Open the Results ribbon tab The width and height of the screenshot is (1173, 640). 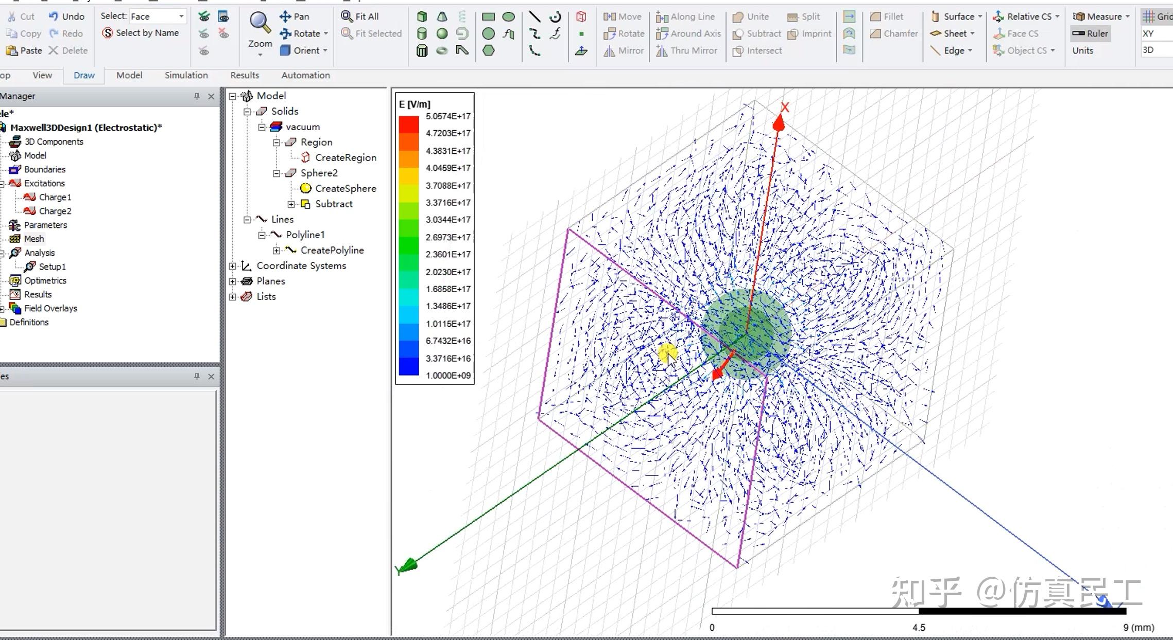point(245,75)
